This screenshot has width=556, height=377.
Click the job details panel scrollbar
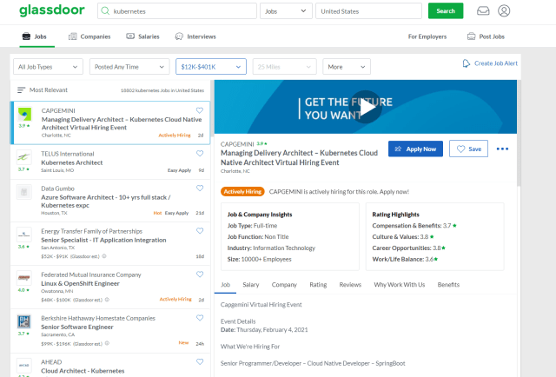519,134
